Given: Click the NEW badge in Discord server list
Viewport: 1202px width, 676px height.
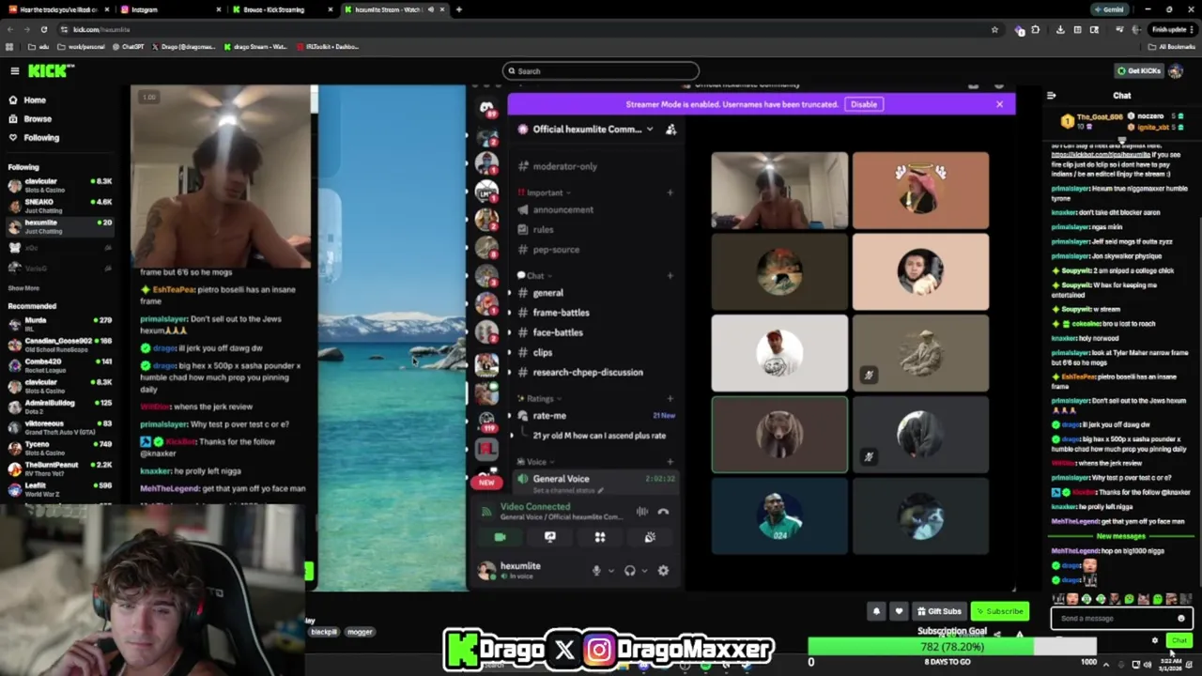Looking at the screenshot, I should 486,482.
